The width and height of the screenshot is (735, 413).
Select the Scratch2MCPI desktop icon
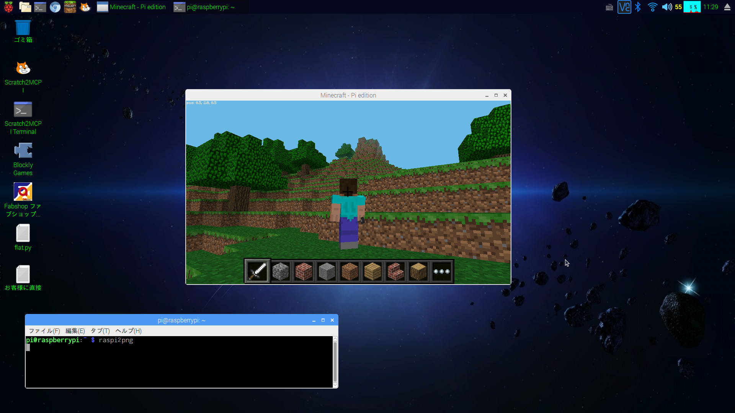23,76
